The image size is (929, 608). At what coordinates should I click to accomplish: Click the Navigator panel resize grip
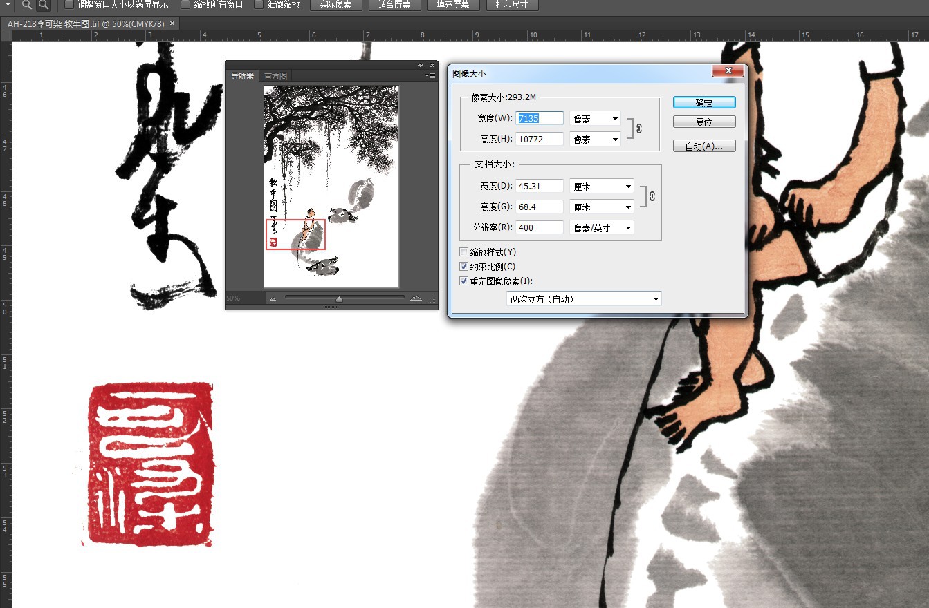click(434, 299)
